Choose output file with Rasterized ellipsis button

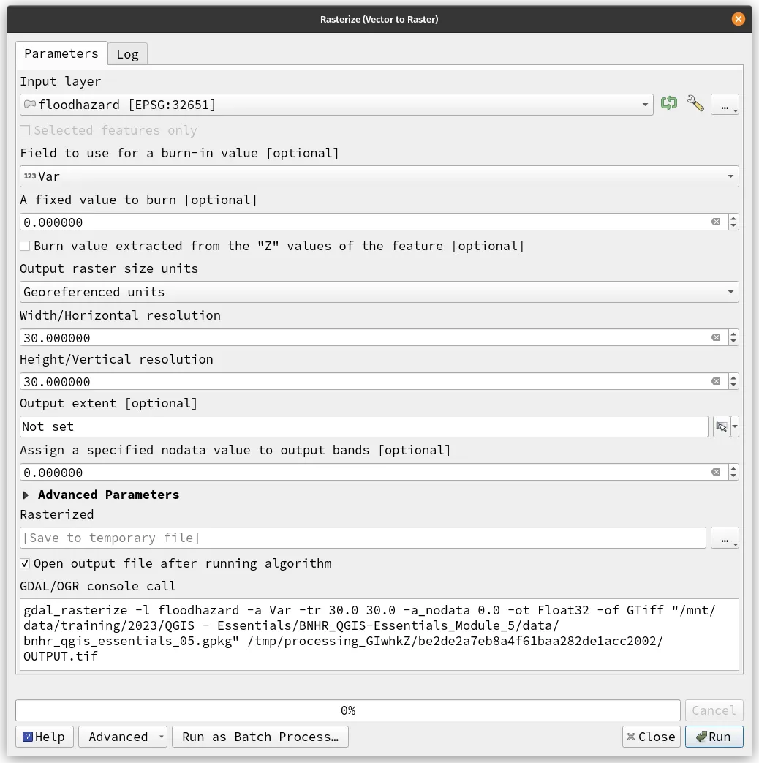(725, 538)
